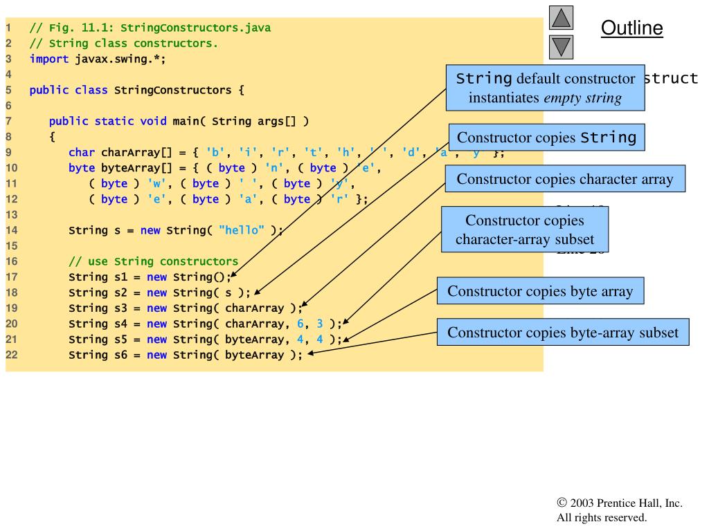Click the comment 'Fig. 11.1: StringConstructors.java'
Image resolution: width=709 pixels, height=531 pixels.
(x=150, y=28)
